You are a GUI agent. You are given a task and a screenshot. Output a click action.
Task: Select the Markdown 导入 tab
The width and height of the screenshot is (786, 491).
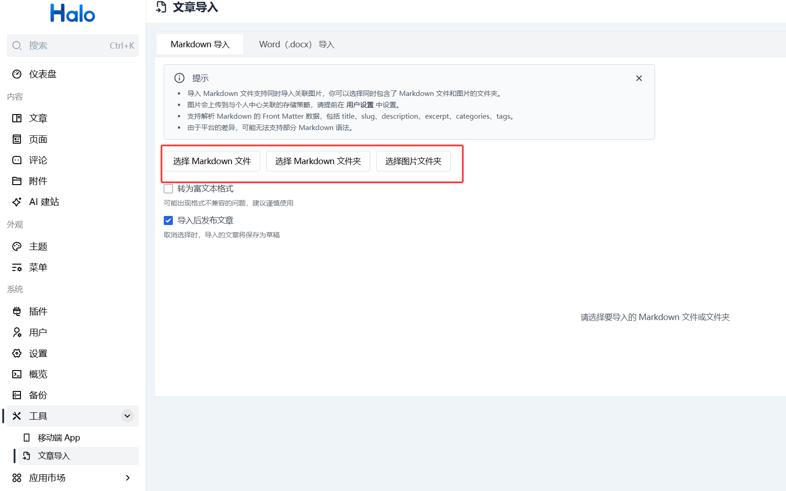pos(200,45)
